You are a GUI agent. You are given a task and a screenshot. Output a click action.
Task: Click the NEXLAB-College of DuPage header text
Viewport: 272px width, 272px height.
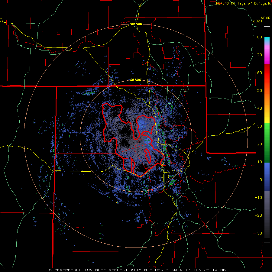(x=243, y=3)
